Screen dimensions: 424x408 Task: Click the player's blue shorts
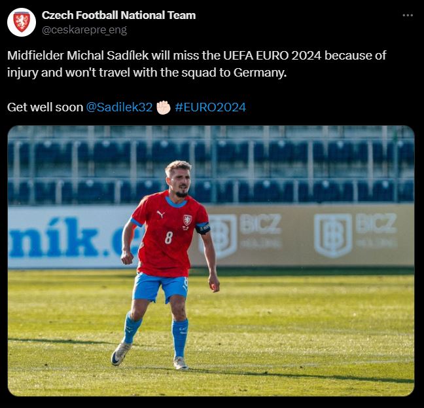coord(160,288)
